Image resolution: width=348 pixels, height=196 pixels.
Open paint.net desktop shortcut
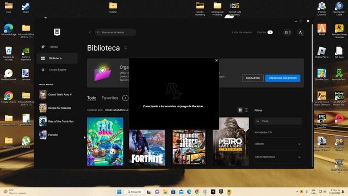[x=26, y=75]
